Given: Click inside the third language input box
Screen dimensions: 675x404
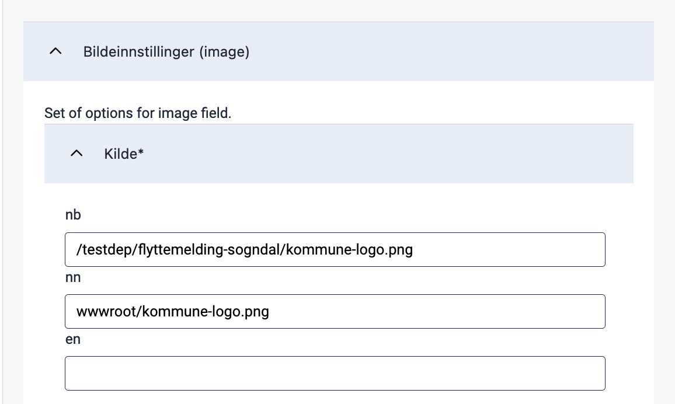Looking at the screenshot, I should [x=335, y=373].
